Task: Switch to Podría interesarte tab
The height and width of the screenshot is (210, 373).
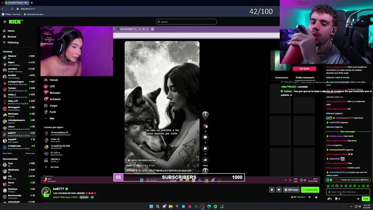Action: (305, 78)
